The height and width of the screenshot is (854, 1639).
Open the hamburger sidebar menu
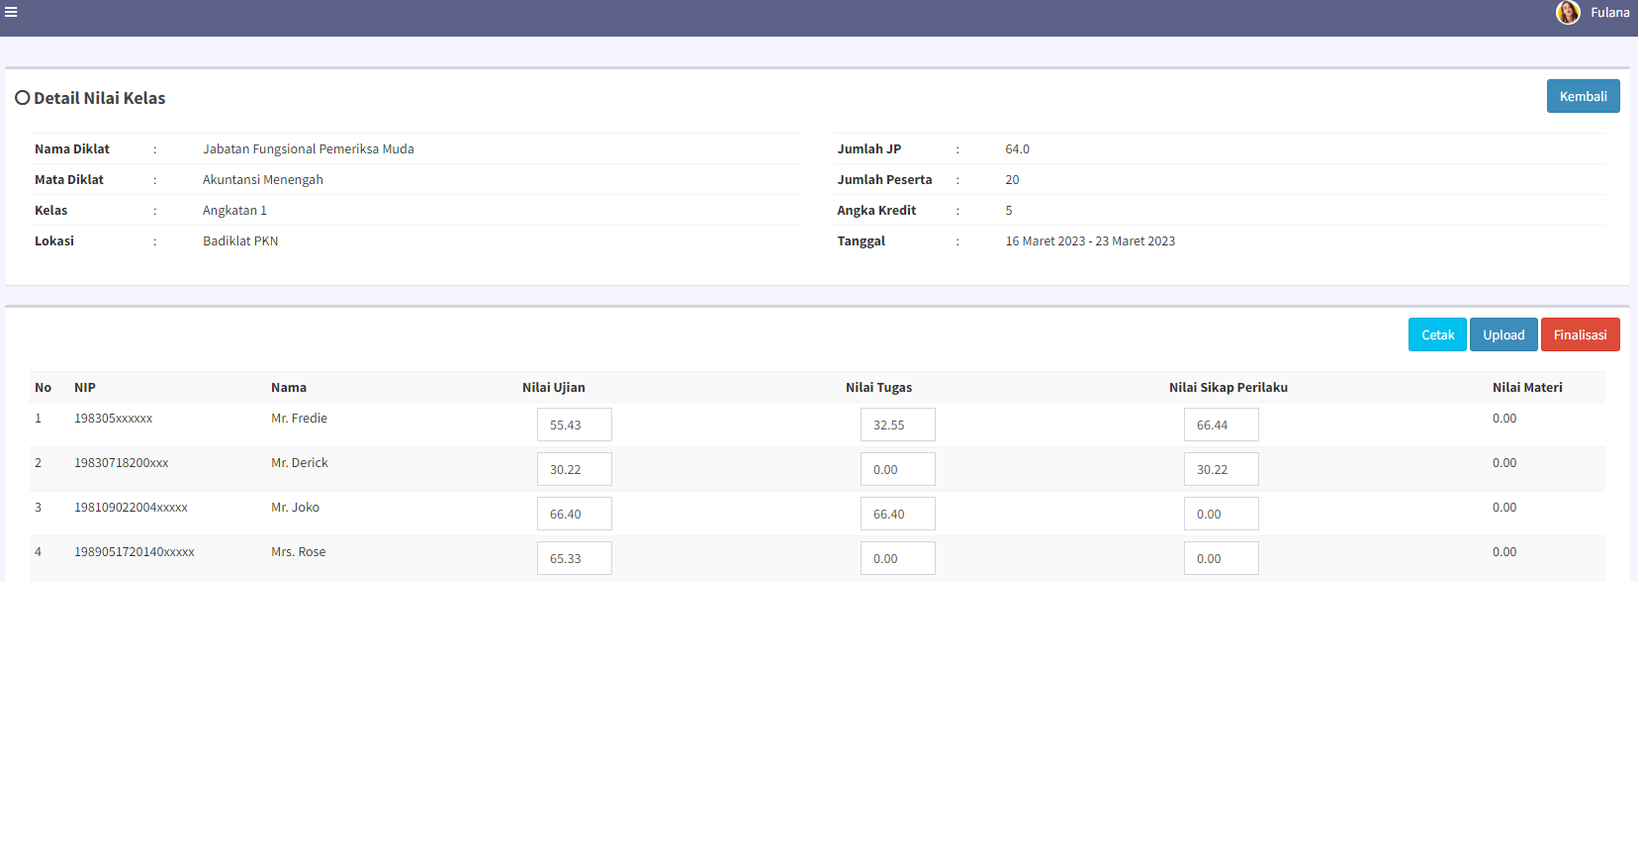(x=11, y=13)
